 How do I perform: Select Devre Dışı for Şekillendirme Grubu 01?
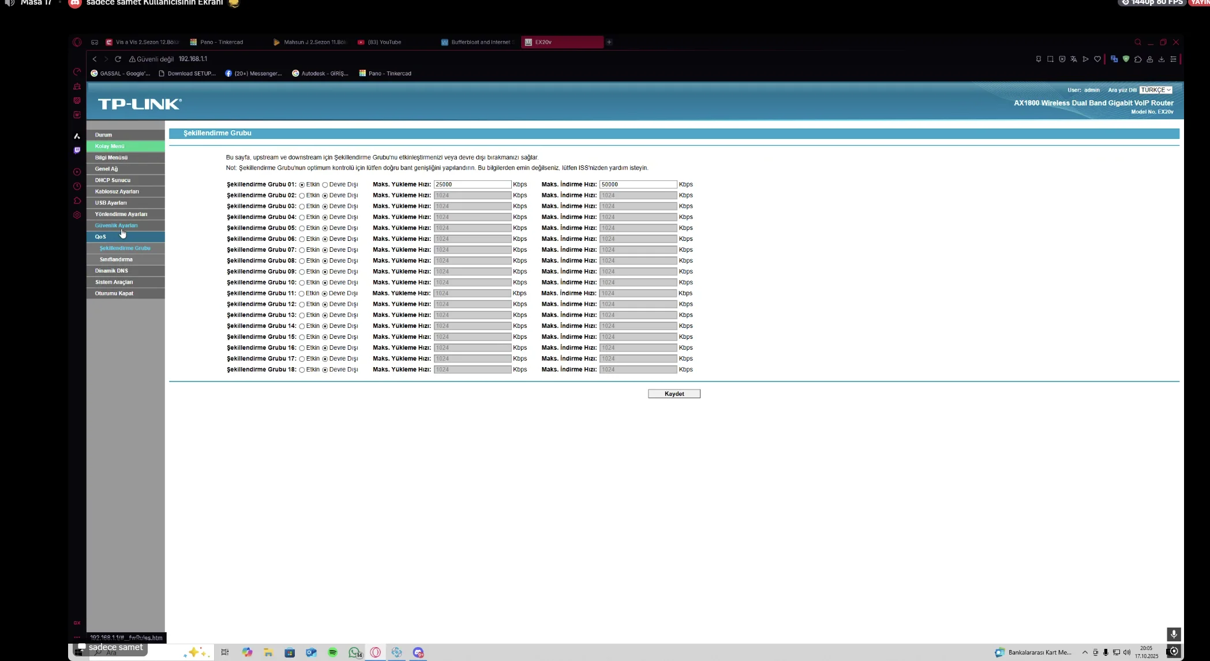click(325, 185)
